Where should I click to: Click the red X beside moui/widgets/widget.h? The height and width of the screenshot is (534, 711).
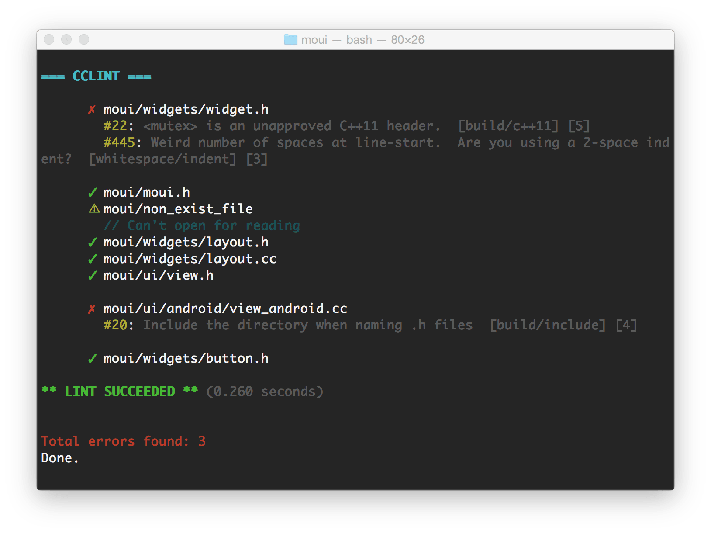coord(92,110)
